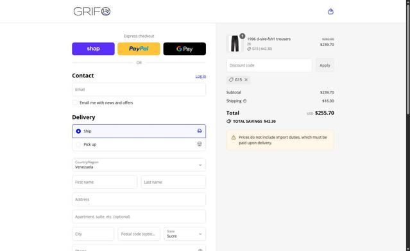Focus the Discount code input field
410x251 pixels.
pos(269,65)
